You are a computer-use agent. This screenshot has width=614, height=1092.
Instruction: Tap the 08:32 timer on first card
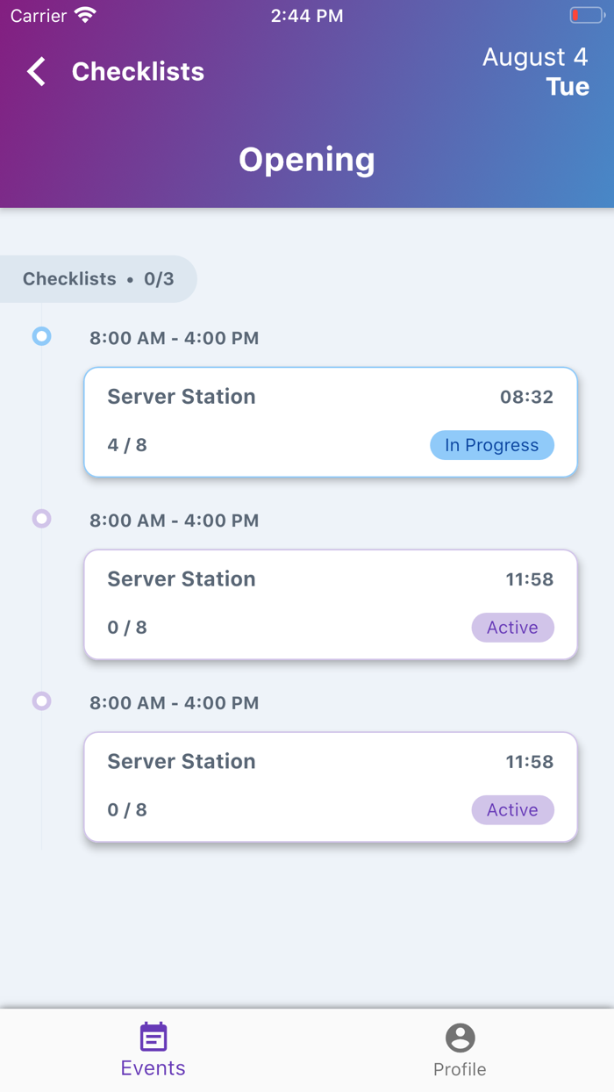coord(526,397)
